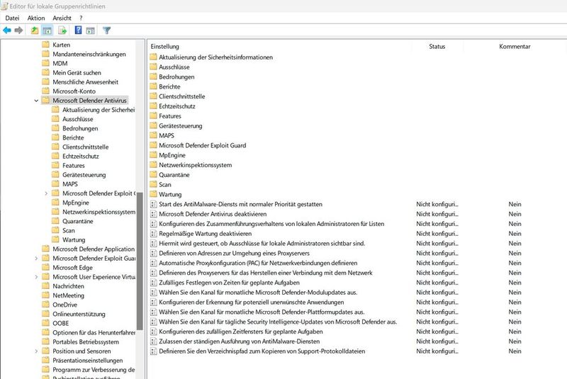Open Gerätesteuerung folder in right pane
The image size is (567, 379).
click(x=181, y=126)
